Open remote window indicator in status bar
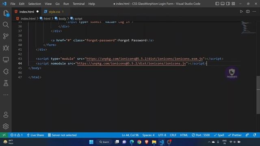This screenshot has width=260, height=146. point(4,135)
